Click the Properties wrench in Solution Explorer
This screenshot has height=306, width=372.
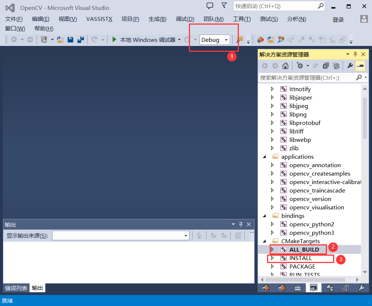tap(350, 65)
